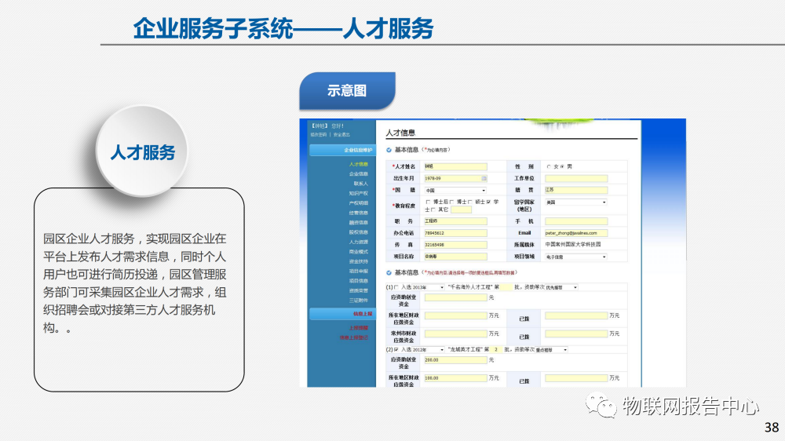Click the 安全退出 logout link
This screenshot has height=441, width=785.
coord(342,135)
